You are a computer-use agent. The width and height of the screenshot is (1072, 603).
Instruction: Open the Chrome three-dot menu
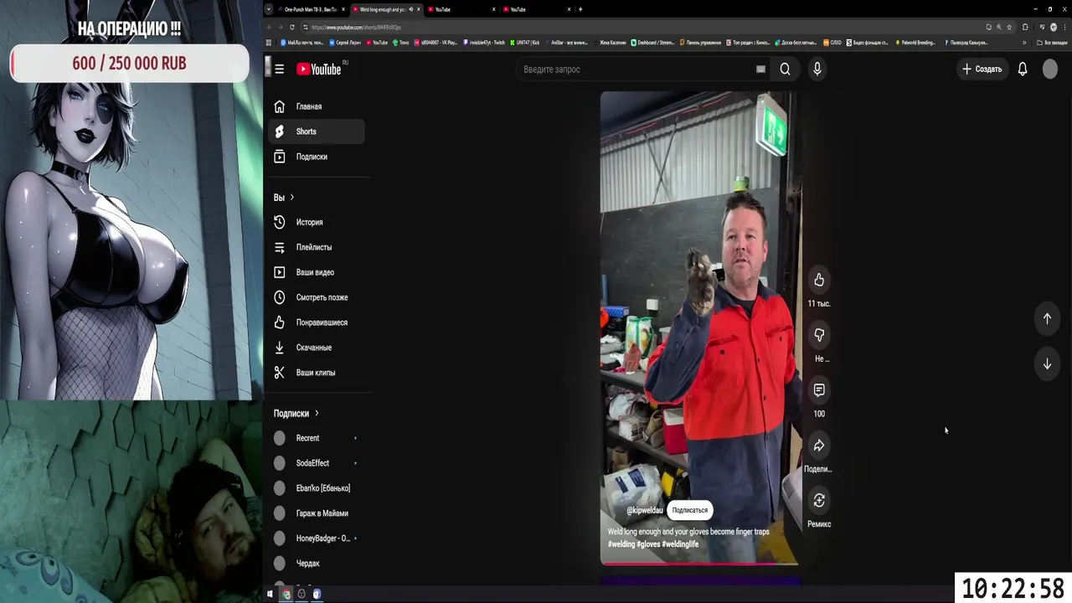[x=1064, y=27]
